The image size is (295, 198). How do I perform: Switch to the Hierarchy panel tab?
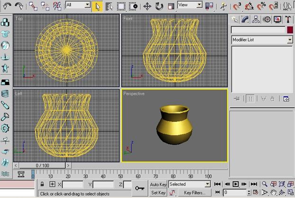(256, 19)
